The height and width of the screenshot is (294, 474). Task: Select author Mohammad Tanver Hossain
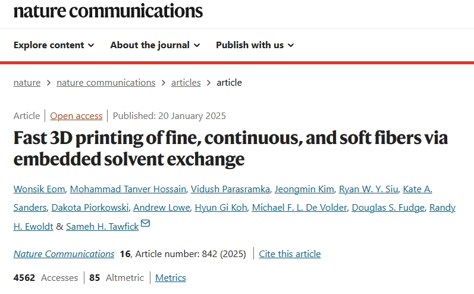128,189
